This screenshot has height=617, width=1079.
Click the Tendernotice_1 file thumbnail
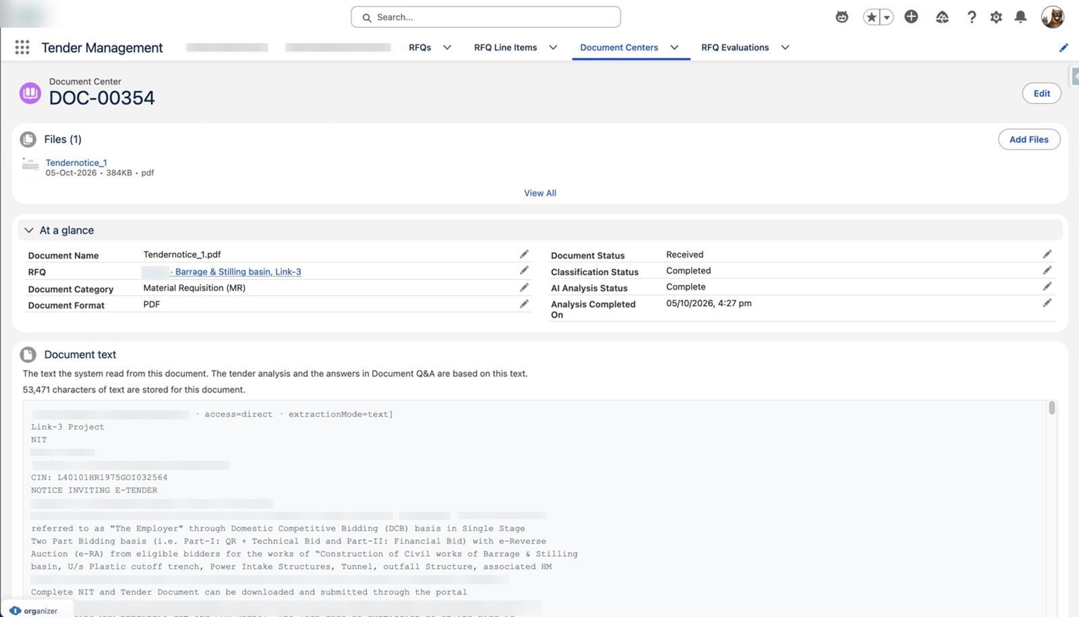30,166
